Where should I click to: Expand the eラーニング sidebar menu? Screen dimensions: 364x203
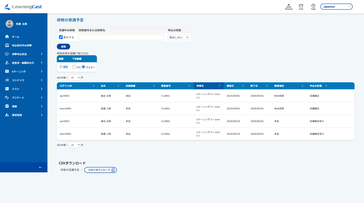click(x=24, y=71)
